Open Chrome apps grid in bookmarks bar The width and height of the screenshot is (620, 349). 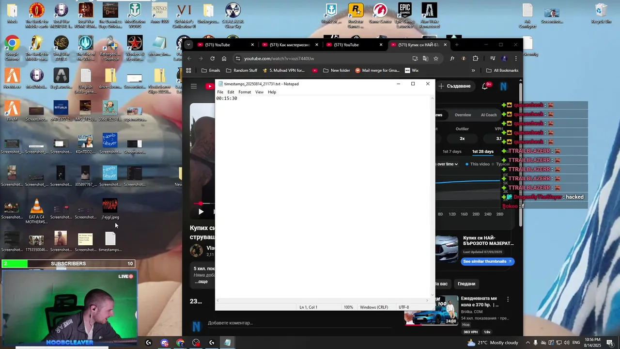click(188, 70)
